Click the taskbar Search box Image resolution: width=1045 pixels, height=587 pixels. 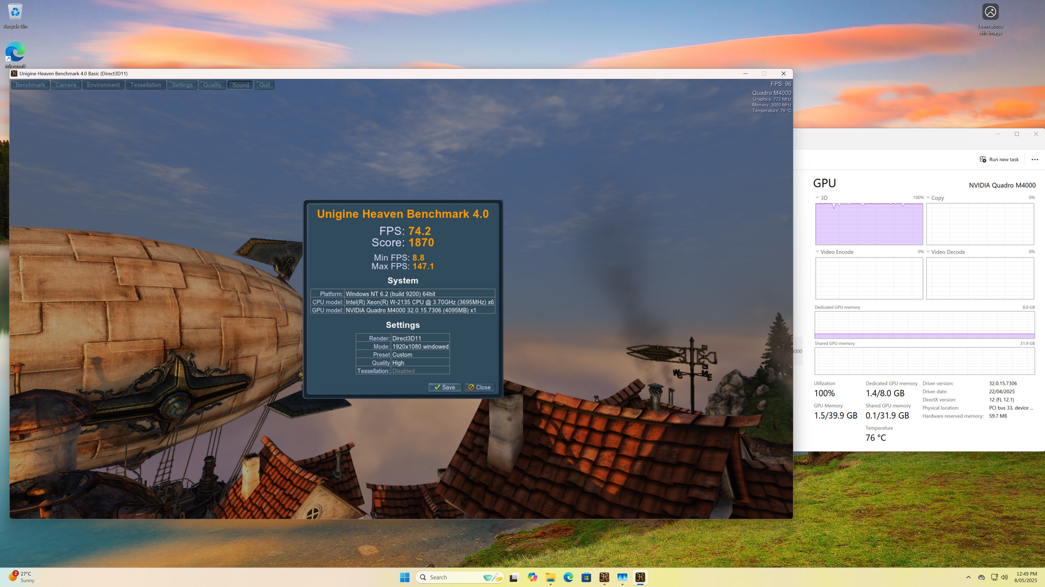460,577
